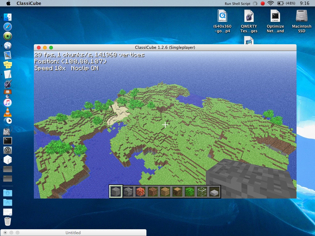Viewport: 315px width, 236px height.
Task: Zoom the ClassiCube window with green button
Action: [x=51, y=48]
